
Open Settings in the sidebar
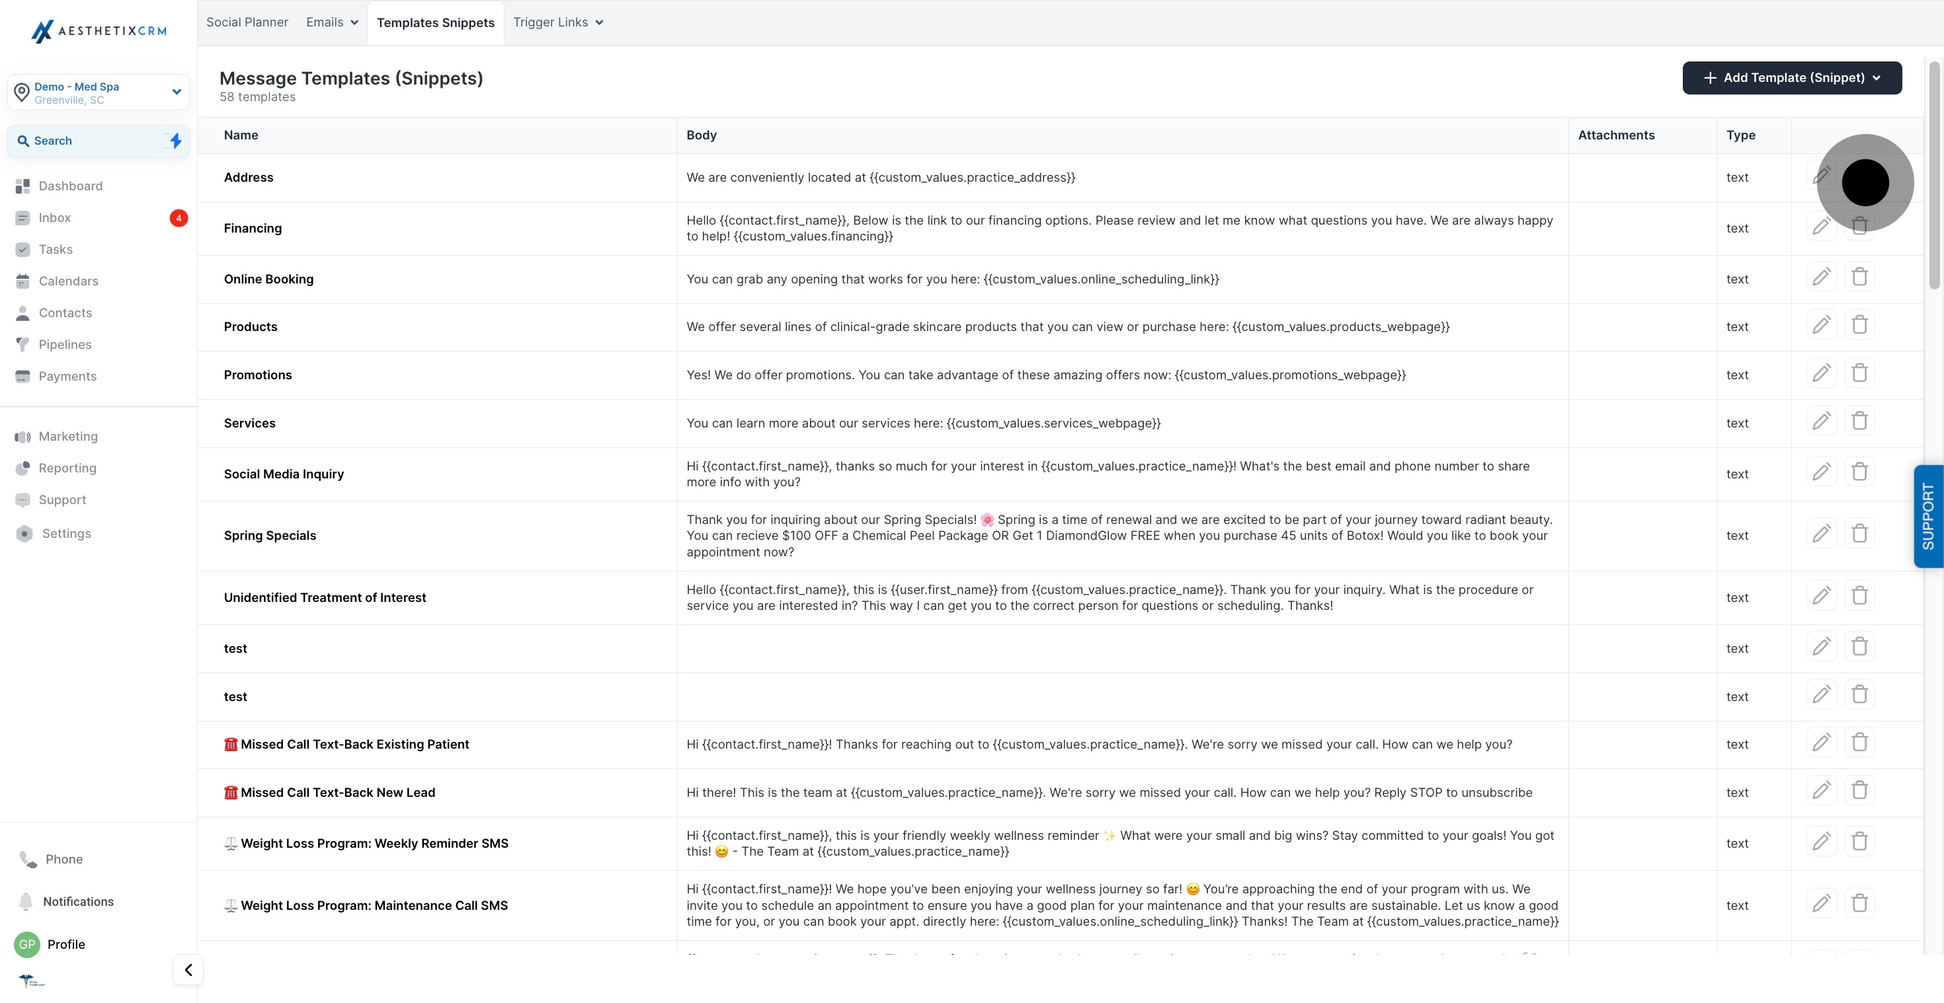66,534
